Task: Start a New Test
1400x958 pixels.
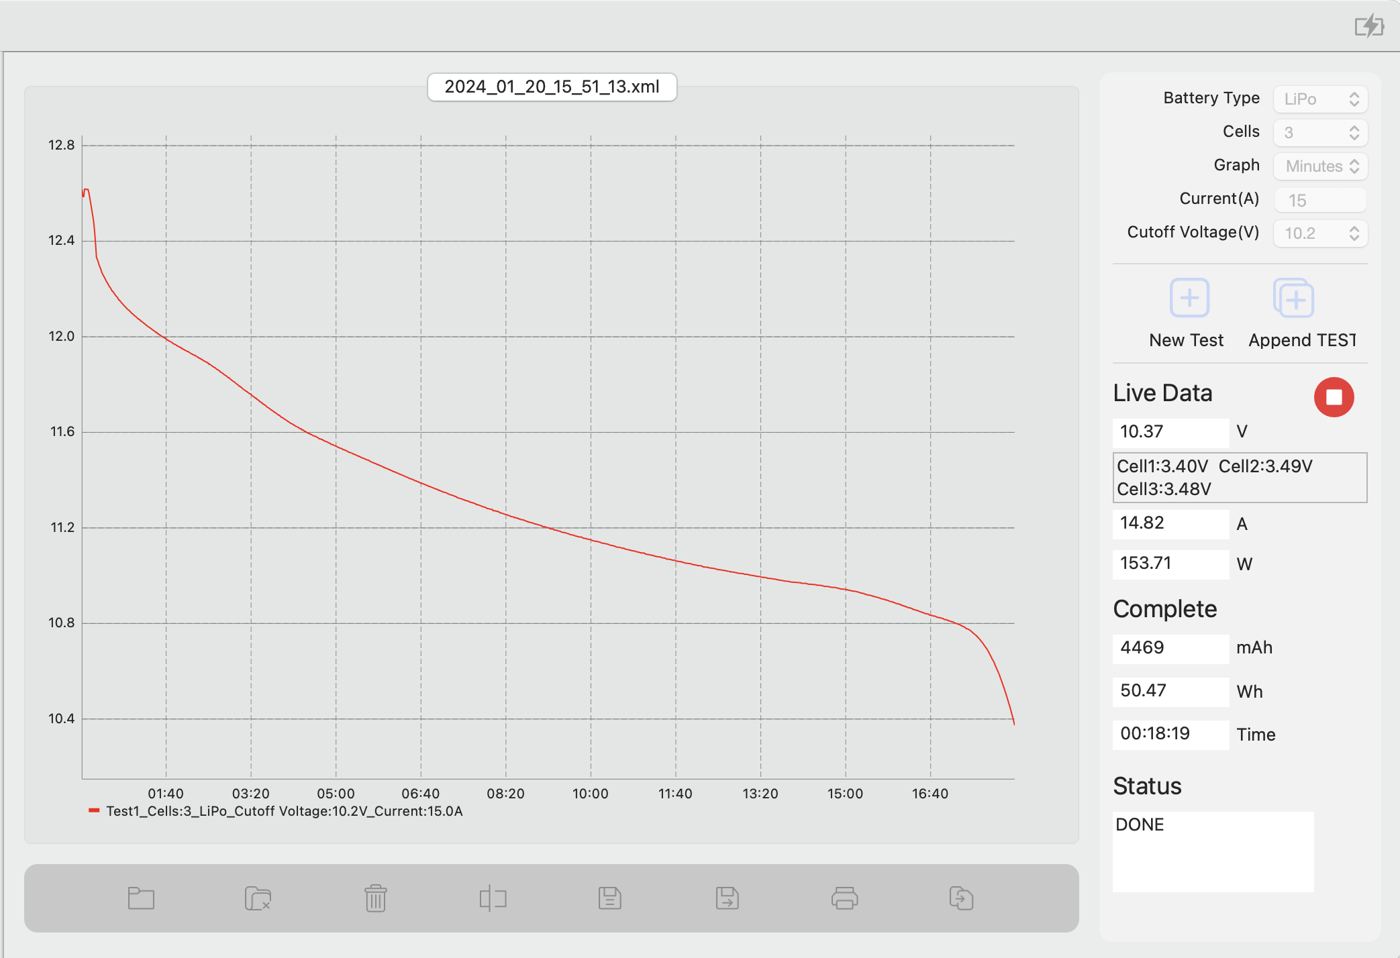Action: (x=1189, y=299)
